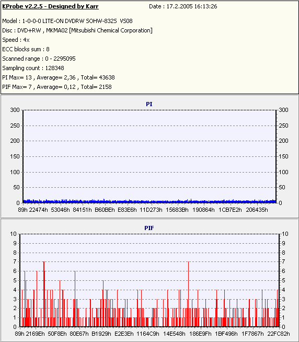The height and width of the screenshot is (342, 299).
Task: Click the 1164C9h label on PIF x-axis
Action: coord(148,334)
